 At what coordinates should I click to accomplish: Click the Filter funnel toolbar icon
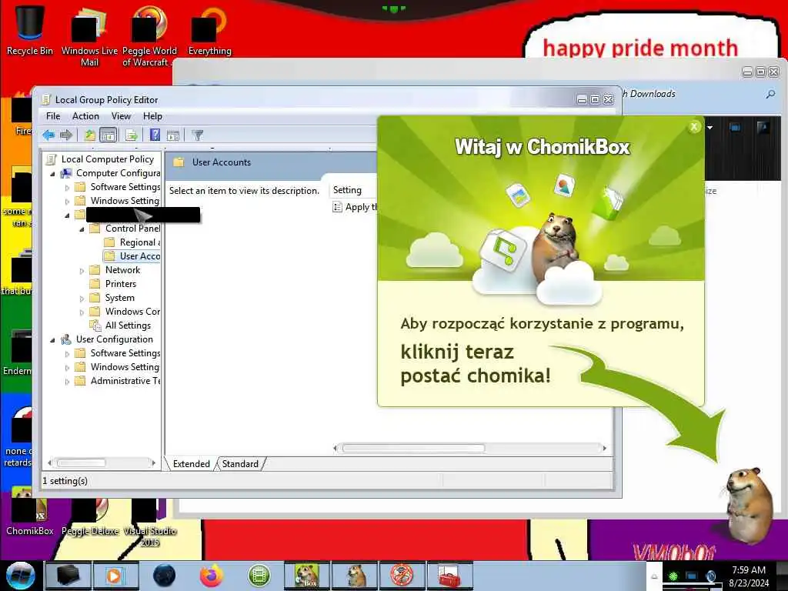pyautogui.click(x=198, y=135)
